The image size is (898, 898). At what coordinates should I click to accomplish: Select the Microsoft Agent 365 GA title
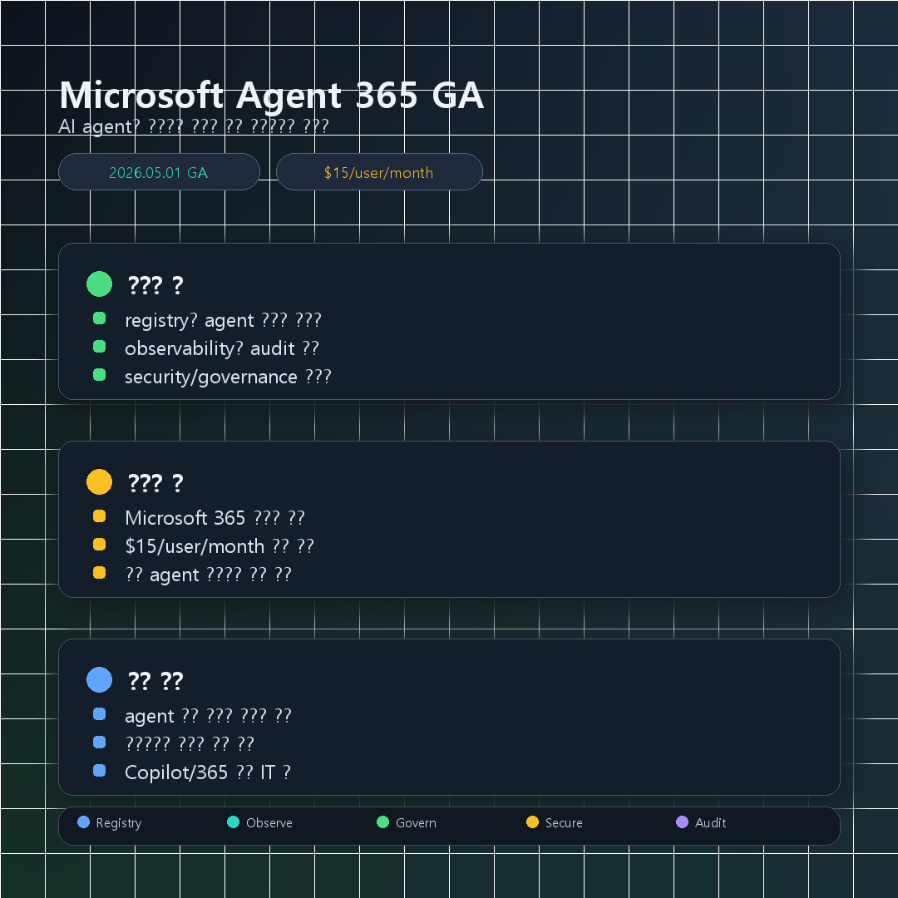point(271,95)
